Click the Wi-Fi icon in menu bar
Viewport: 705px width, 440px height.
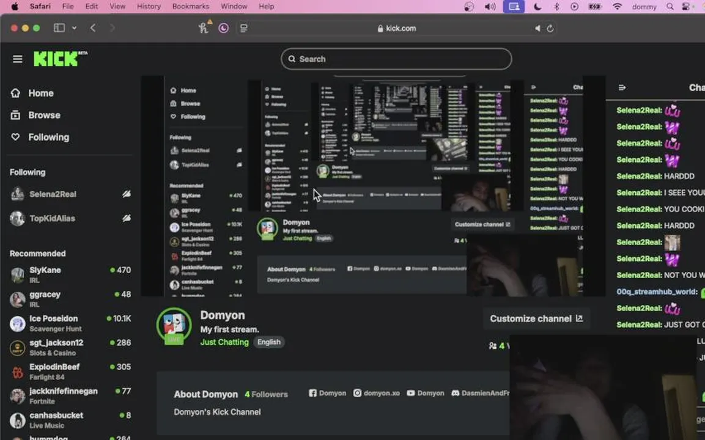point(618,7)
